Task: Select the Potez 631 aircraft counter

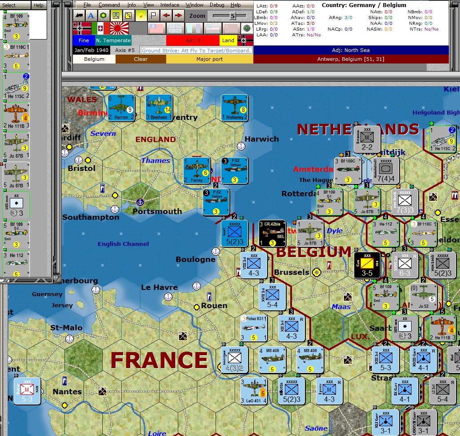Action: point(254,328)
